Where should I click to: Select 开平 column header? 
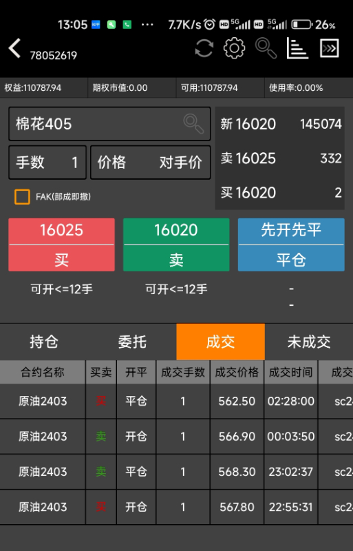point(136,372)
